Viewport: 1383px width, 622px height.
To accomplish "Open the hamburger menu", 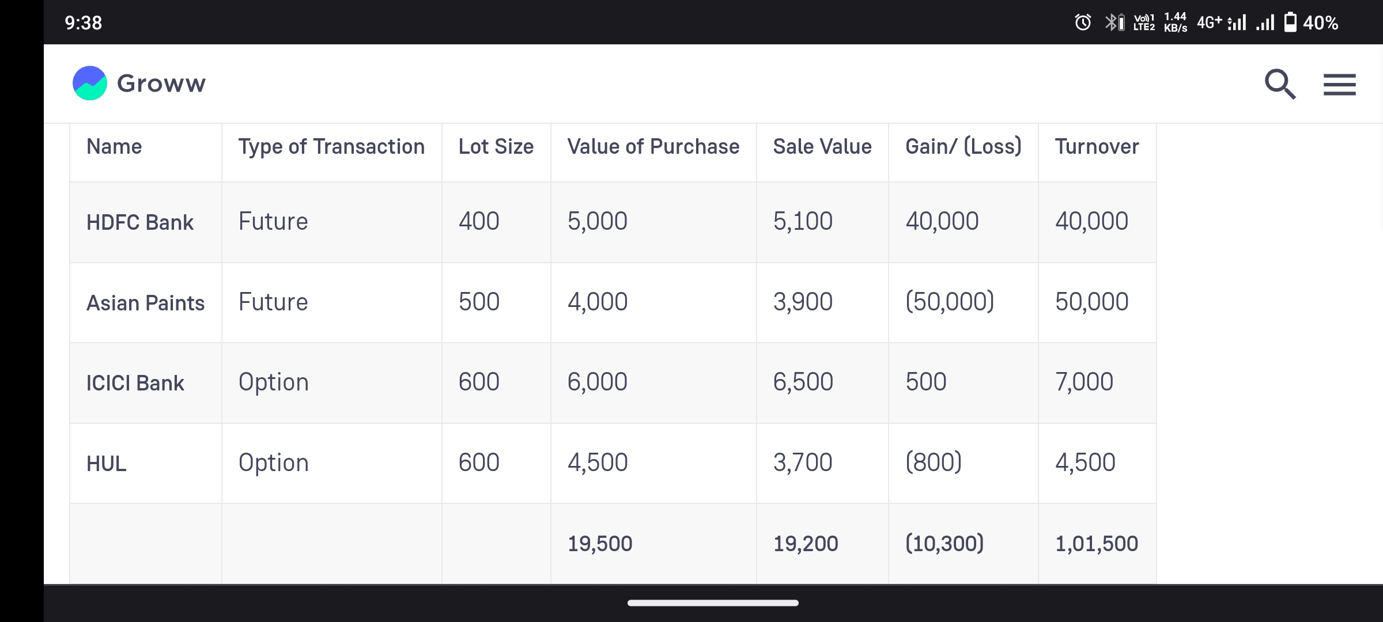I will 1339,84.
